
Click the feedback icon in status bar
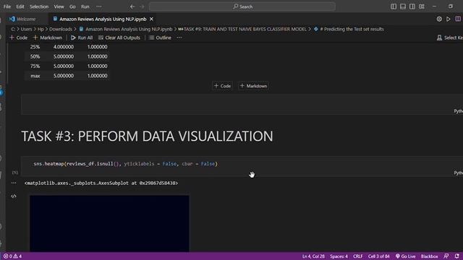pyautogui.click(x=446, y=256)
